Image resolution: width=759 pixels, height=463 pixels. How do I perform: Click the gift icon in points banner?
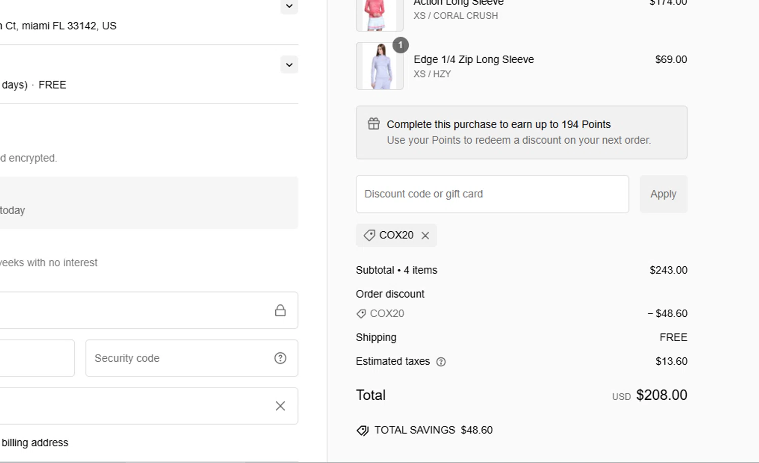coord(373,124)
